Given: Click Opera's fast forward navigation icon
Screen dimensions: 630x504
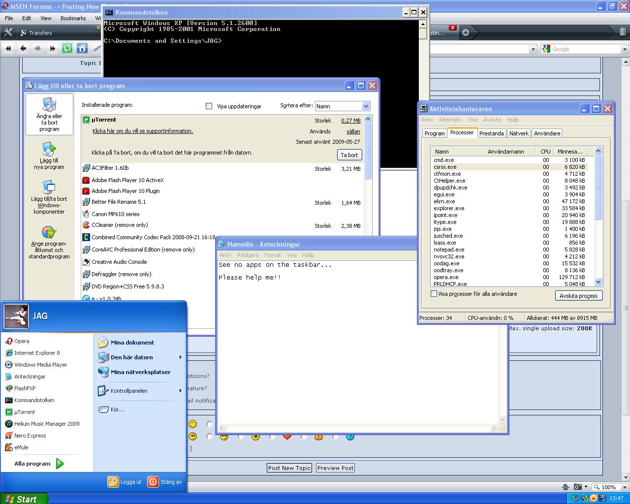Looking at the screenshot, I should tap(53, 48).
